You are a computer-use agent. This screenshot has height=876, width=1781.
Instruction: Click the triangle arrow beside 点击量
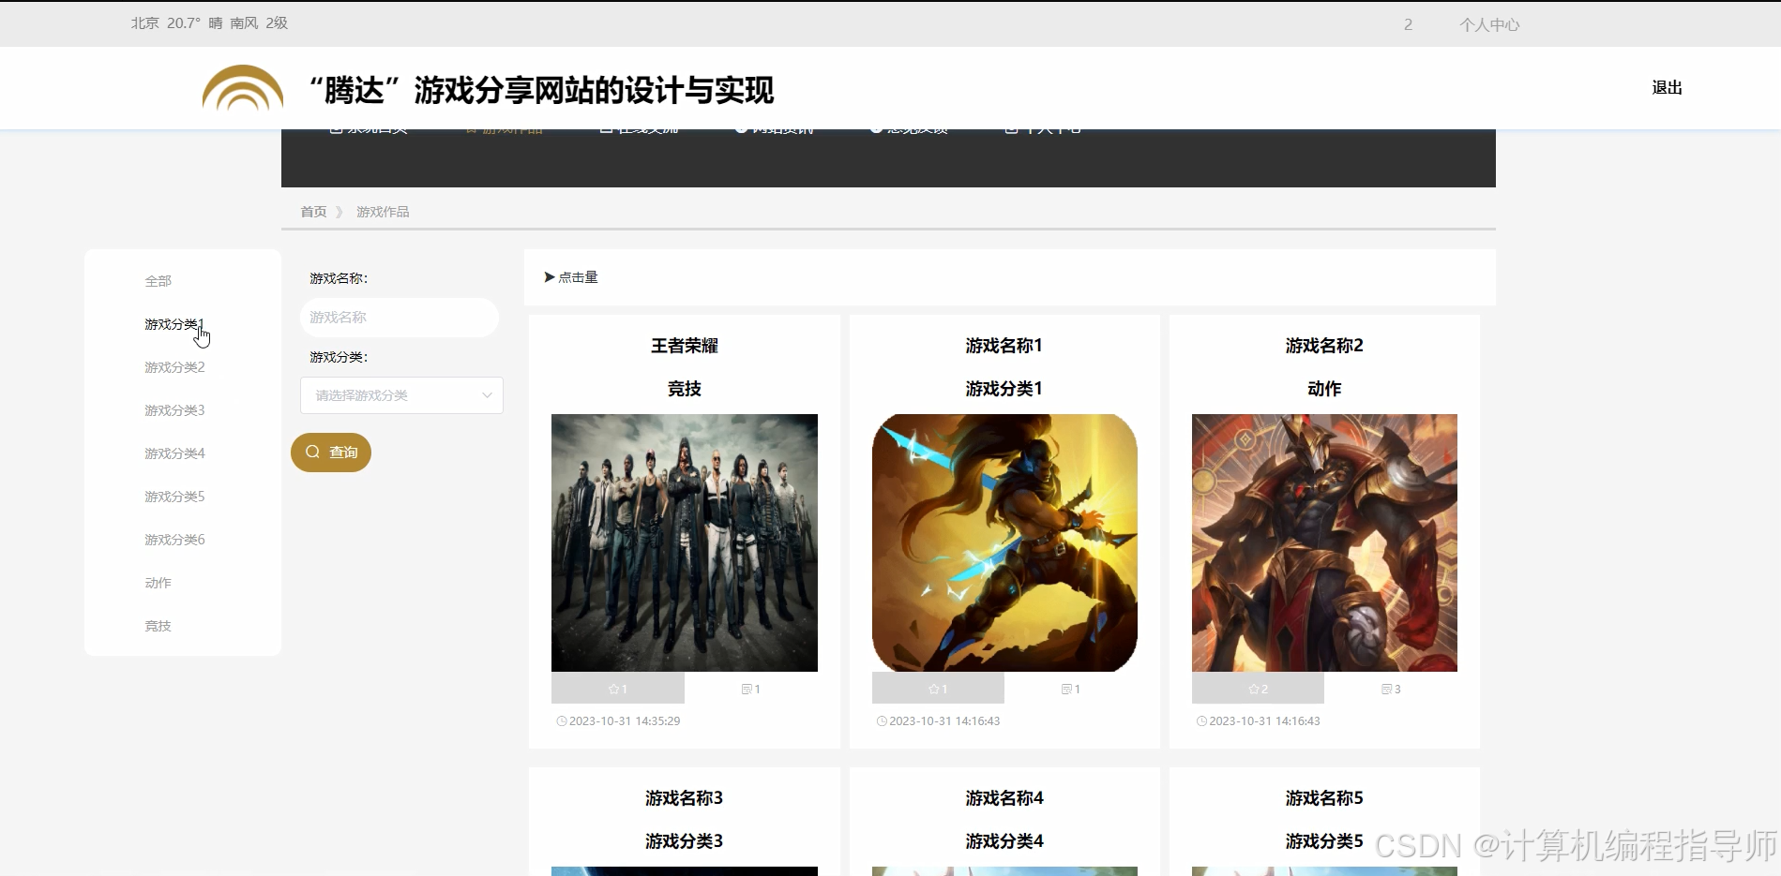click(550, 277)
